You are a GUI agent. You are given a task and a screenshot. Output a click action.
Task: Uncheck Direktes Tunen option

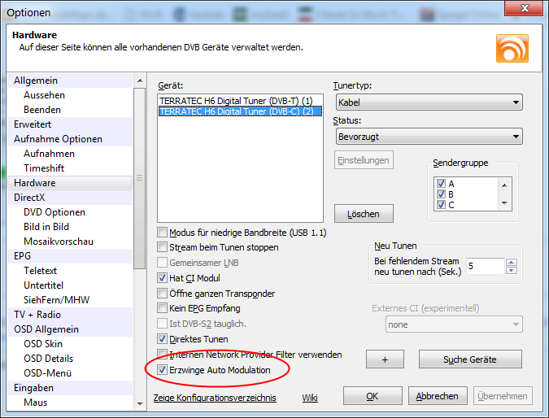(163, 339)
